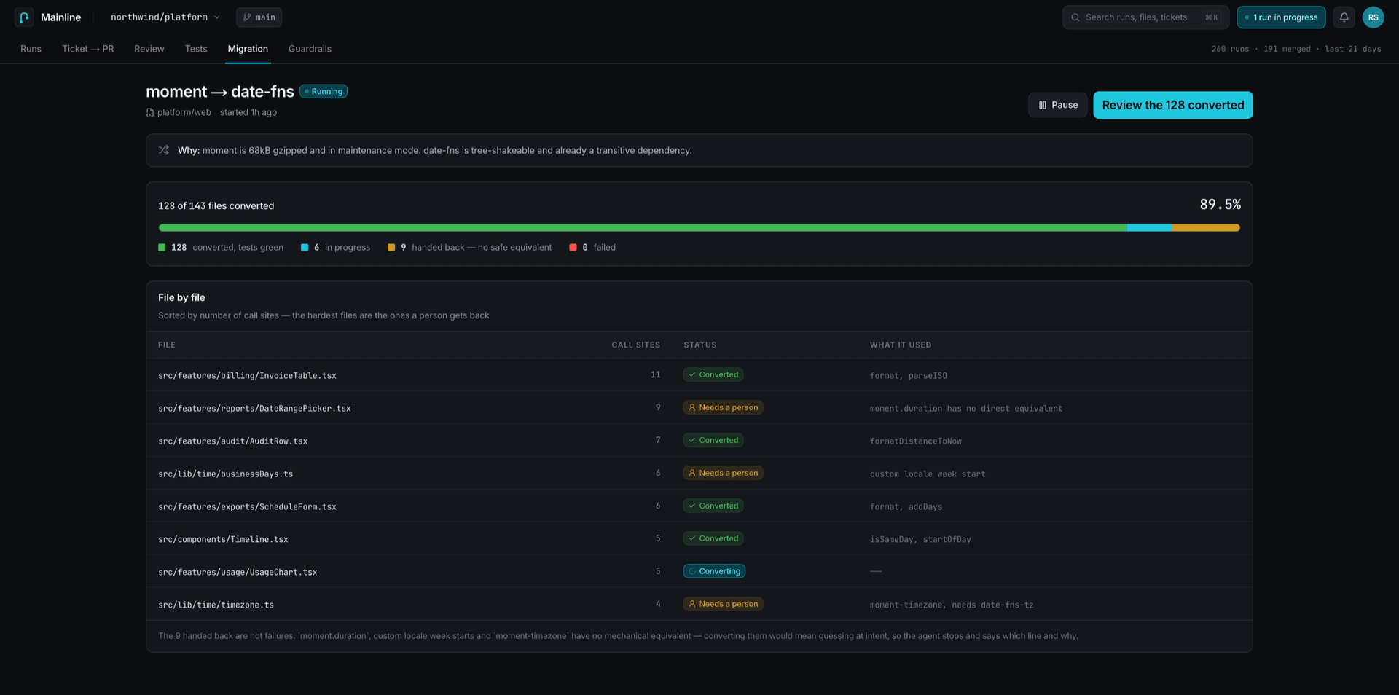Click the Converted badge for ScheduleForm.tsx
This screenshot has height=695, width=1399.
pyautogui.click(x=713, y=506)
